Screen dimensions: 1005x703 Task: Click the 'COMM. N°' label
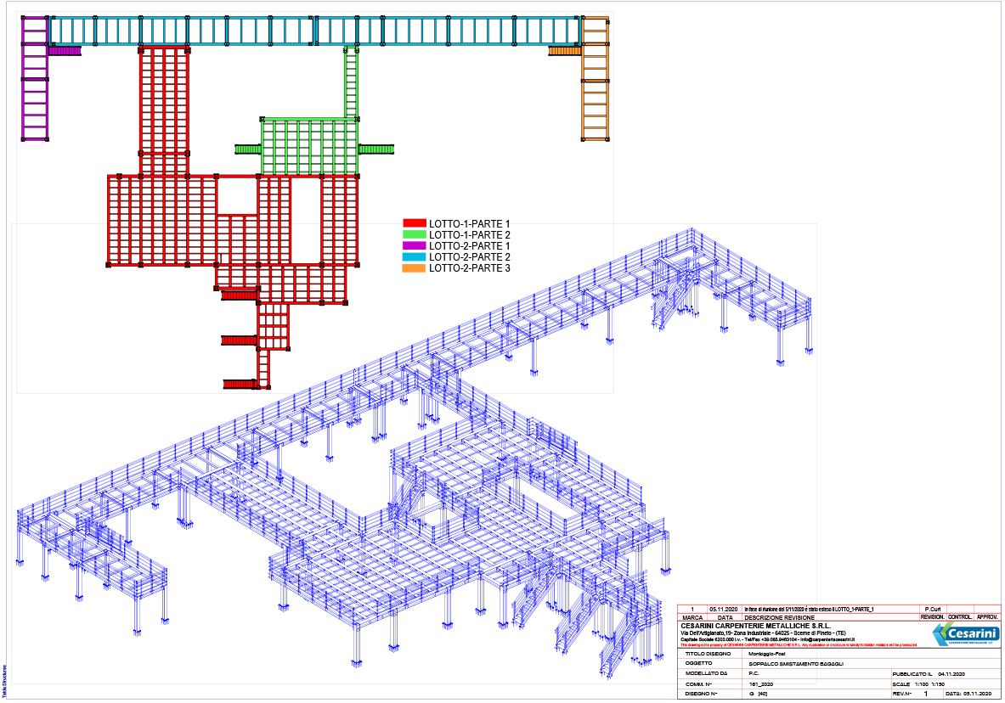pyautogui.click(x=698, y=684)
